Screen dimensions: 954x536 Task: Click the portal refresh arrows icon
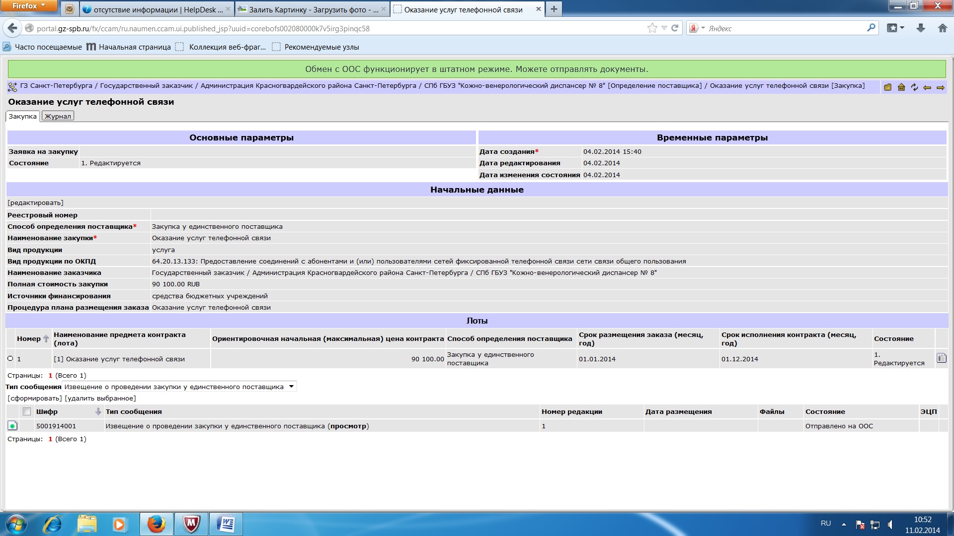[x=914, y=87]
